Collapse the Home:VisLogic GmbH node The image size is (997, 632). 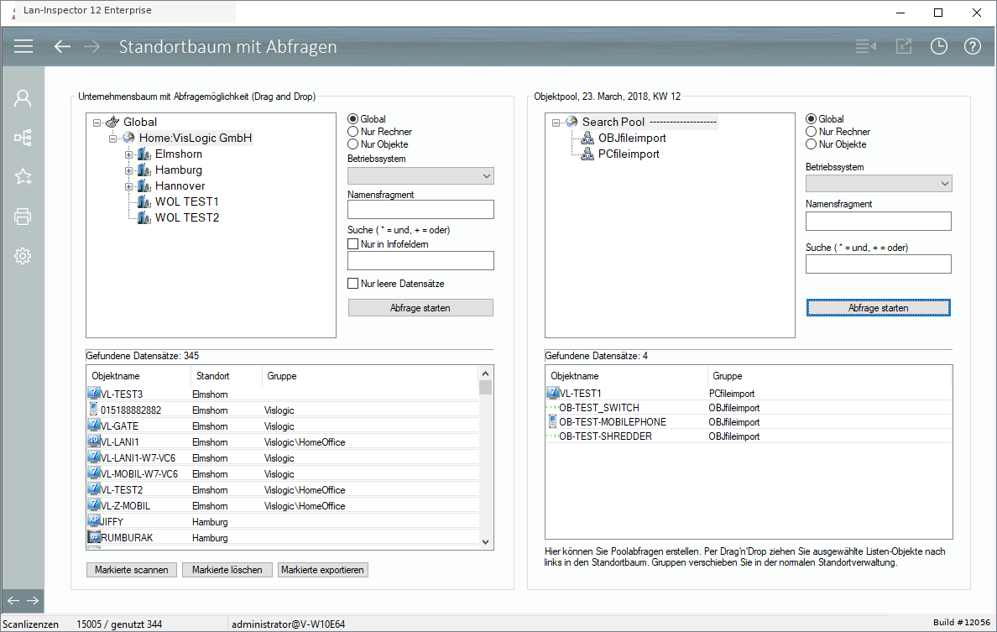112,138
